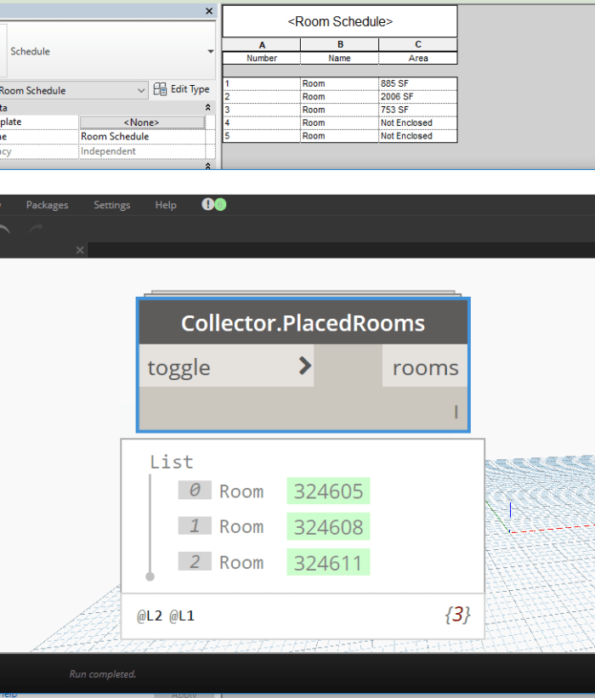Open the Packages menu
This screenshot has height=698, width=595.
pyautogui.click(x=47, y=205)
